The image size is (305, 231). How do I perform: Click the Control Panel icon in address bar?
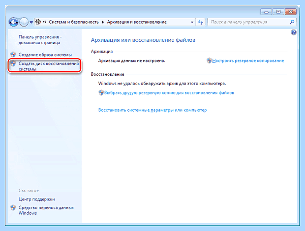click(x=38, y=22)
